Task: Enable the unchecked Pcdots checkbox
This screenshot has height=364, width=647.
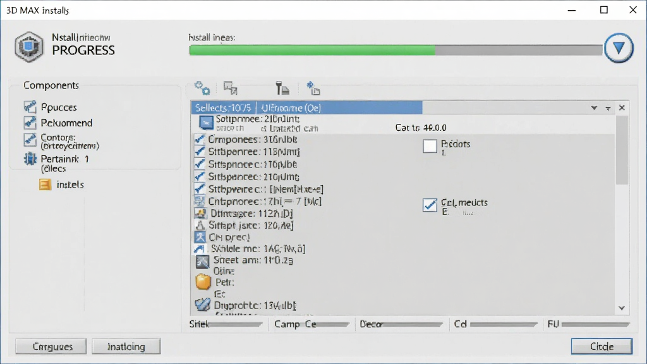Action: click(430, 146)
